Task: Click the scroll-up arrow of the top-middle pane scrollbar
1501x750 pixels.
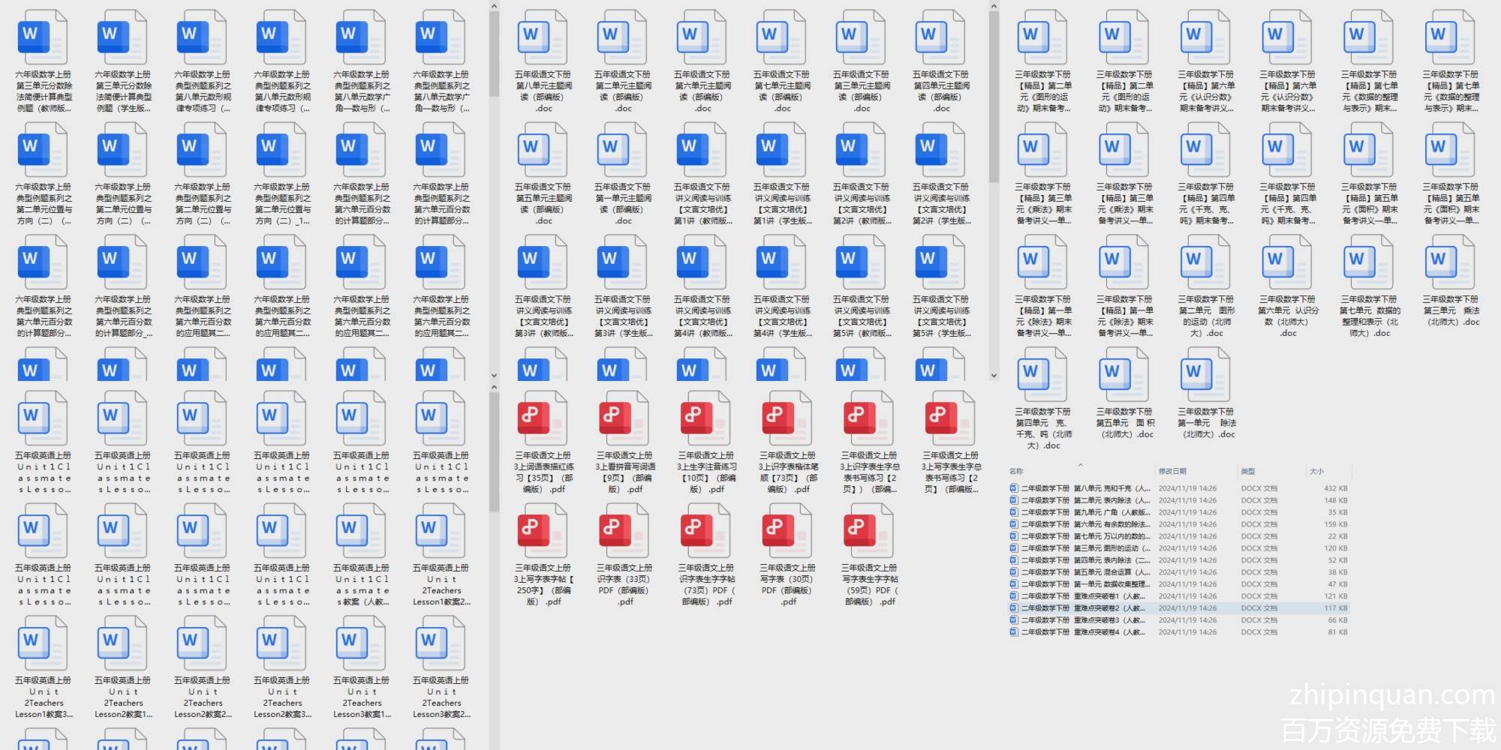Action: point(994,7)
